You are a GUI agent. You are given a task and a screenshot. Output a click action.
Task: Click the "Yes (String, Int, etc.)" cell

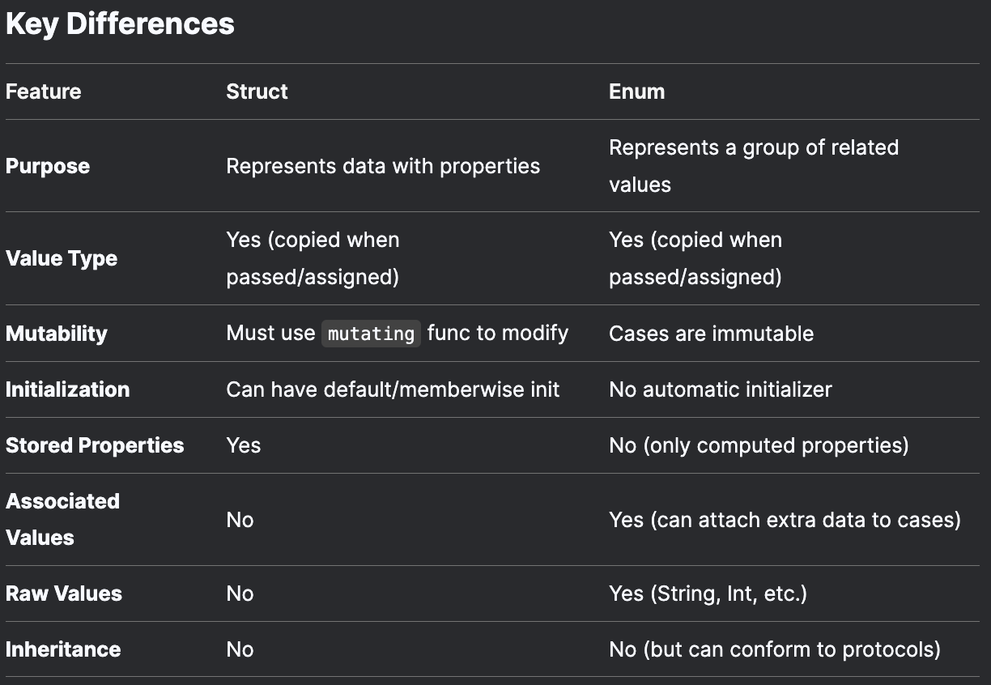[x=708, y=594]
